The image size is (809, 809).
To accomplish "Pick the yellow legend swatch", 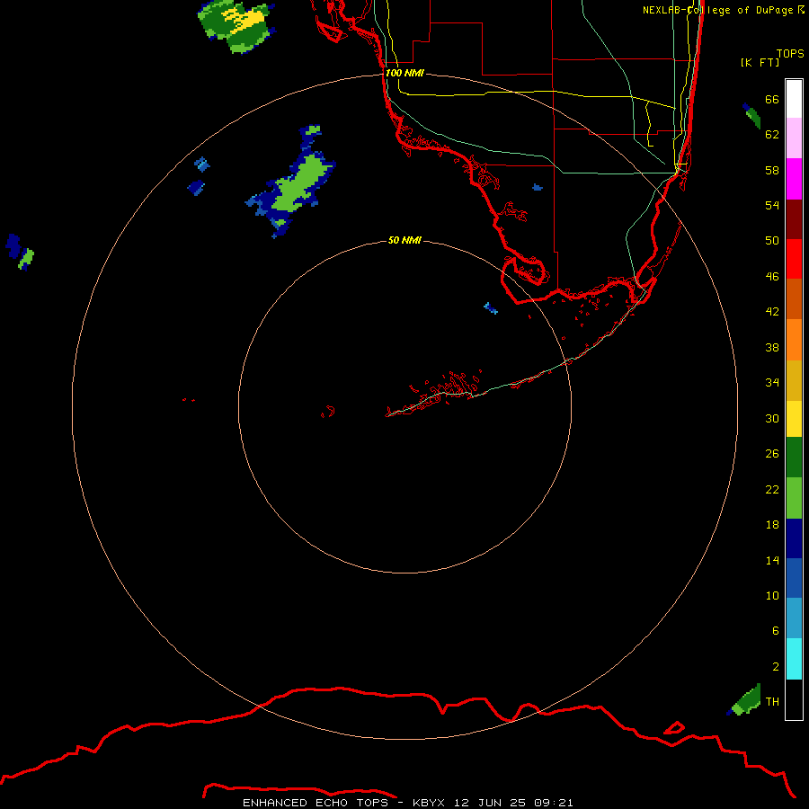I will 794,419.
